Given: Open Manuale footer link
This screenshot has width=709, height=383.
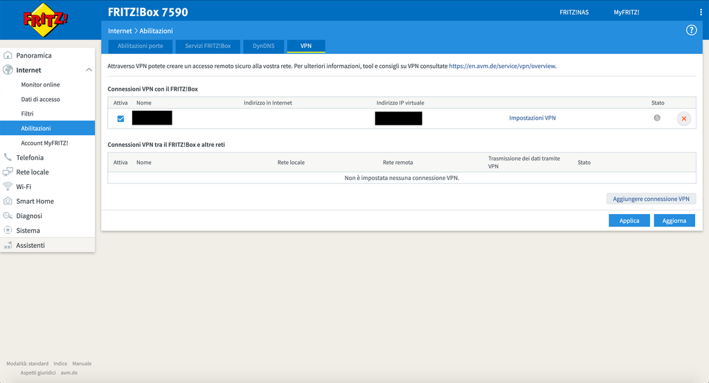Looking at the screenshot, I should point(82,364).
